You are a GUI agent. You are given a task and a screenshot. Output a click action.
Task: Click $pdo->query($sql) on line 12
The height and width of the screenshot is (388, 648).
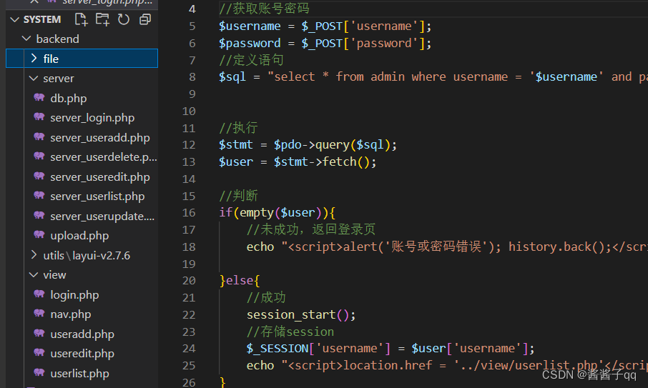pos(332,145)
